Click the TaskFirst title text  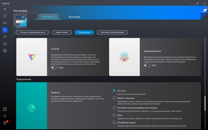[55, 93]
